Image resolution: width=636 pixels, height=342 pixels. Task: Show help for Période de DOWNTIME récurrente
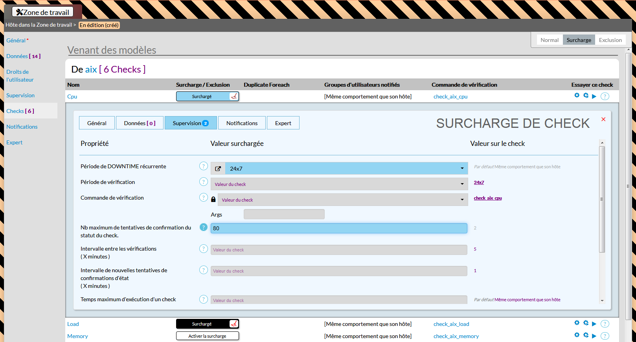coord(203,166)
